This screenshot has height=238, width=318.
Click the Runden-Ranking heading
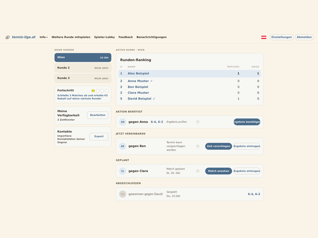[136, 60]
